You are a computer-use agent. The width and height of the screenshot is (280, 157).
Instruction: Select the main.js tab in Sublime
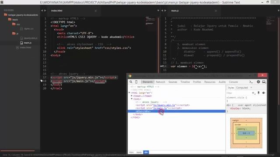point(175,10)
